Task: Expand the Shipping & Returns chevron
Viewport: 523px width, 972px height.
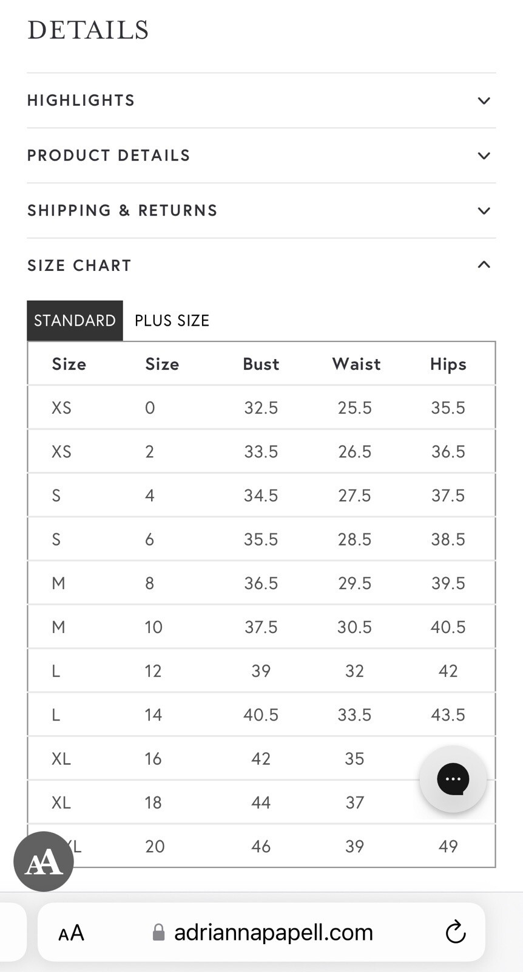Action: click(484, 211)
